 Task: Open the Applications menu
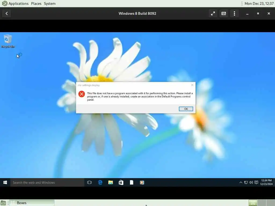[19, 3]
